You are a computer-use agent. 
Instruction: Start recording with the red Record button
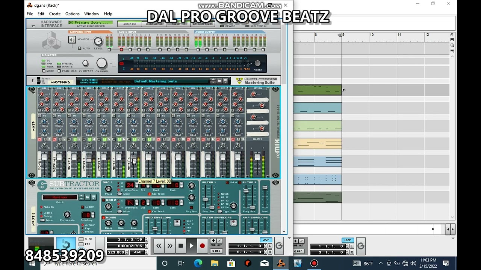coord(202,246)
